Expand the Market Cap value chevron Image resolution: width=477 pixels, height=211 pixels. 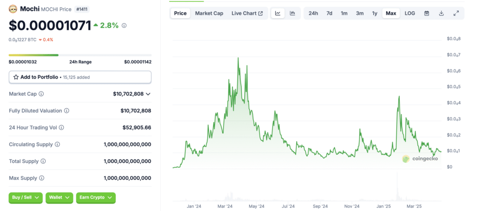148,94
